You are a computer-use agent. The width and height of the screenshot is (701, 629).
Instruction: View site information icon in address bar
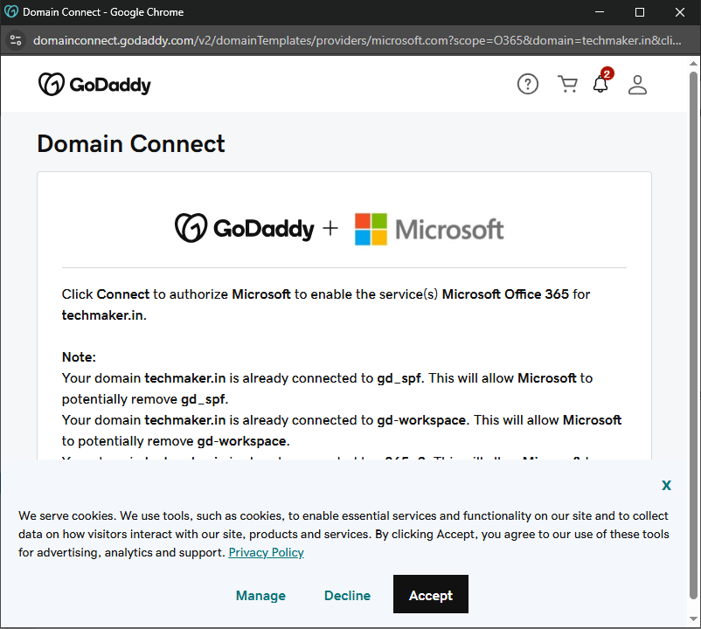16,40
